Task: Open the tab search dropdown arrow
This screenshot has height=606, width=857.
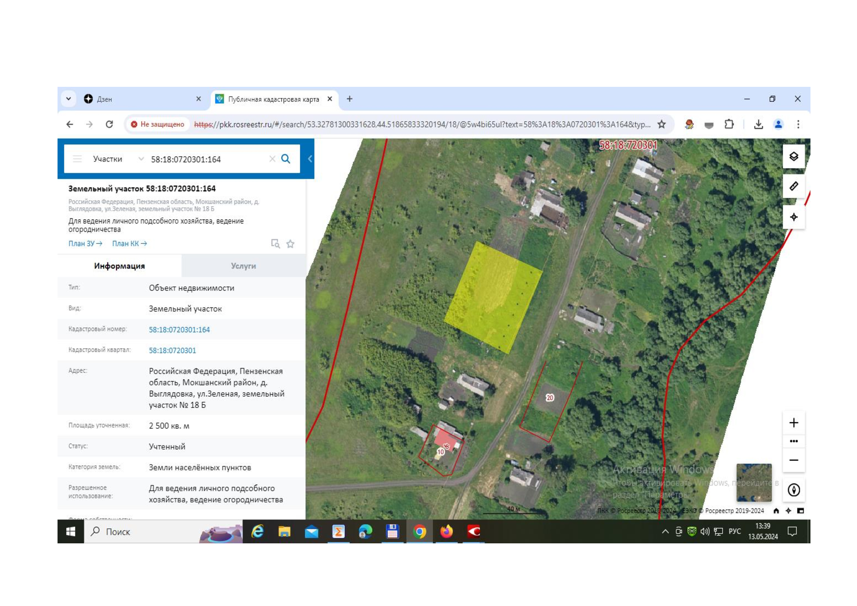Action: (x=68, y=99)
